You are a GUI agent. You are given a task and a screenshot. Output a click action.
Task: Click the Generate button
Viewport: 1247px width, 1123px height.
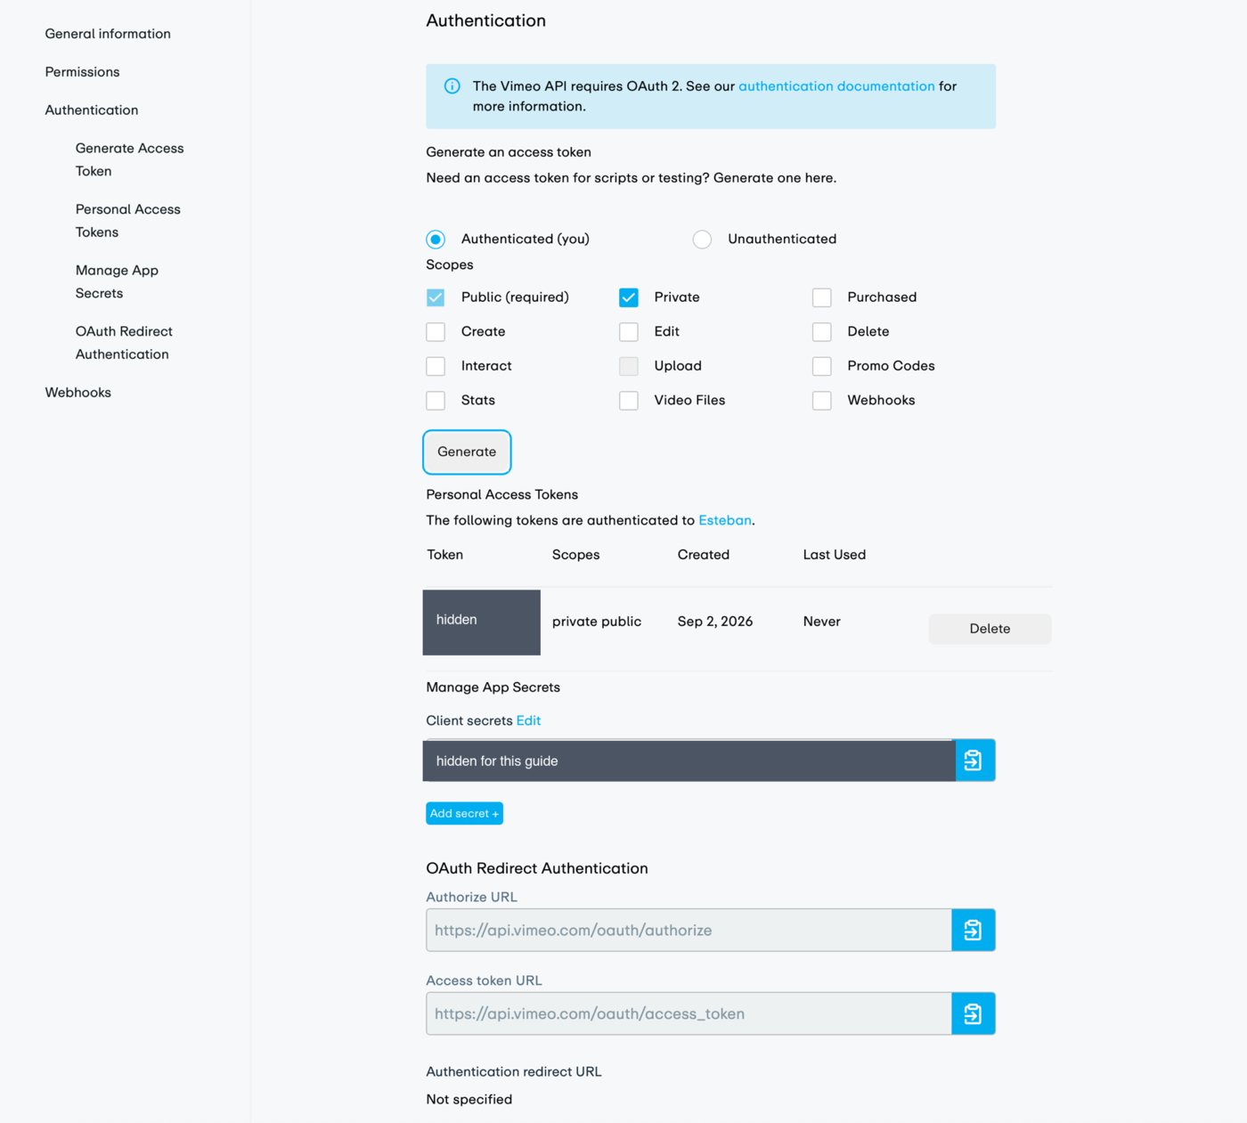467,452
